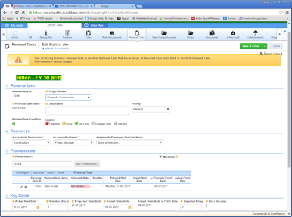Switch to the My Apps tab
This screenshot has width=292, height=217.
pos(14,26)
